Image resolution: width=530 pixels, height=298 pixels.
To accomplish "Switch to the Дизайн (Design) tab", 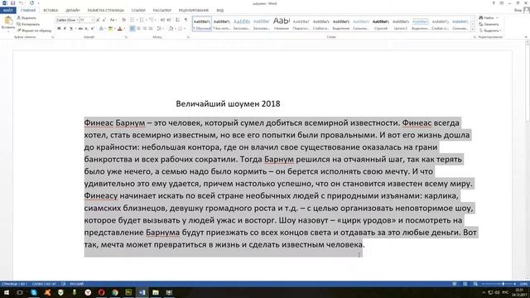I will point(73,11).
